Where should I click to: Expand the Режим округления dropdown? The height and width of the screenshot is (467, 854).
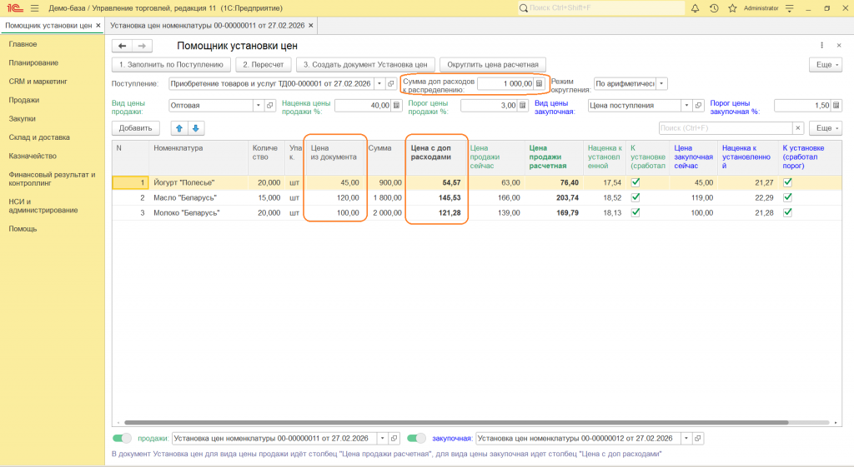(661, 83)
